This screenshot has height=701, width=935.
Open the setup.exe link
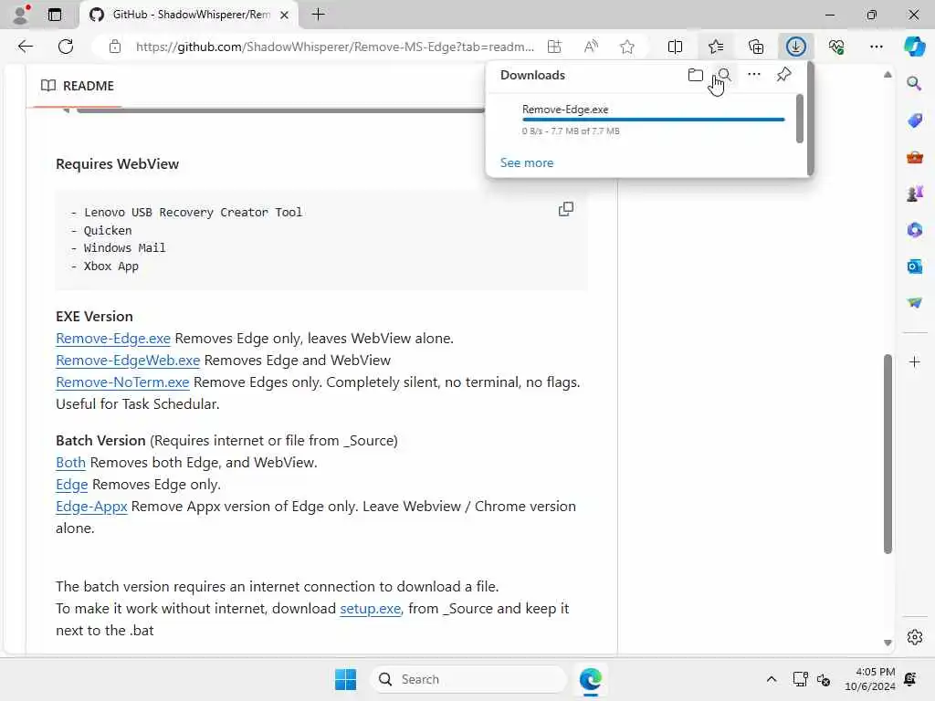[370, 609]
